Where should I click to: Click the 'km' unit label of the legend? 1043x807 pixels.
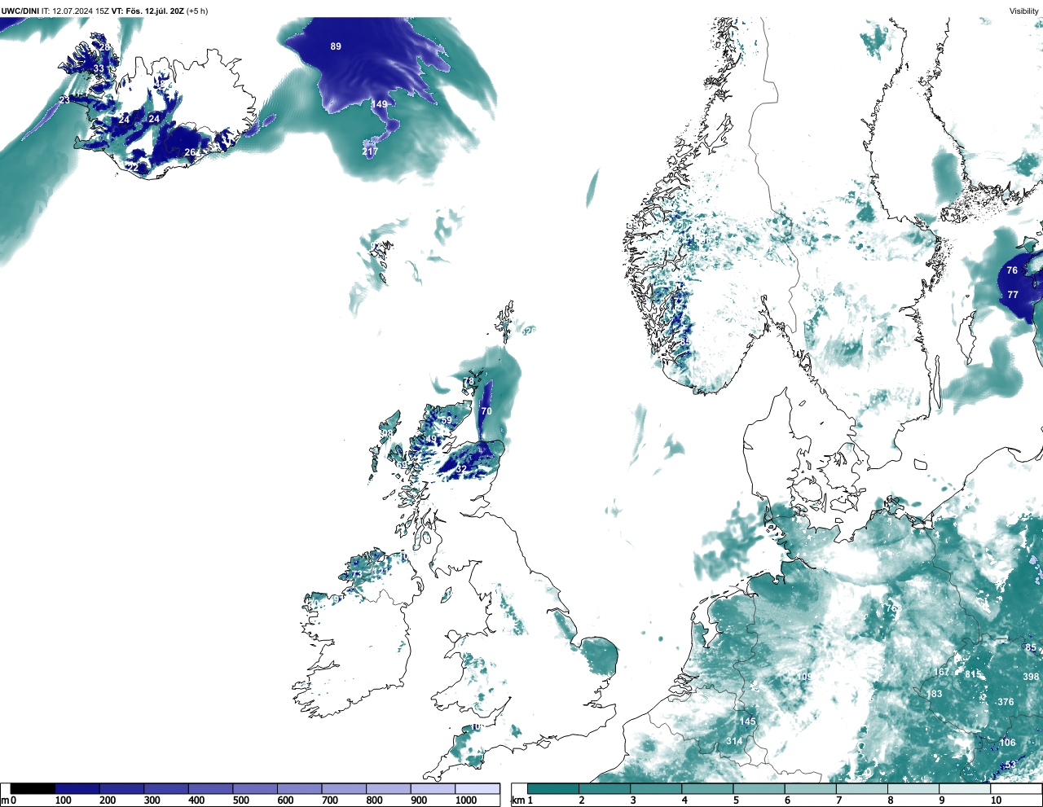517,800
